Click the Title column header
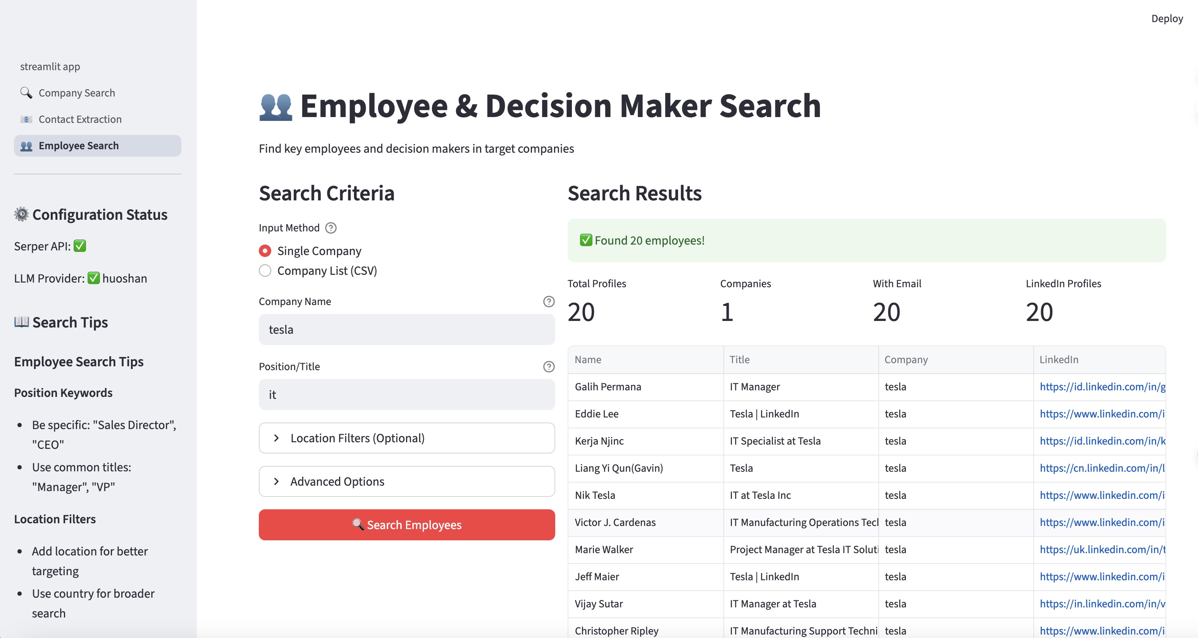Viewport: 1198px width, 638px height. click(x=801, y=360)
